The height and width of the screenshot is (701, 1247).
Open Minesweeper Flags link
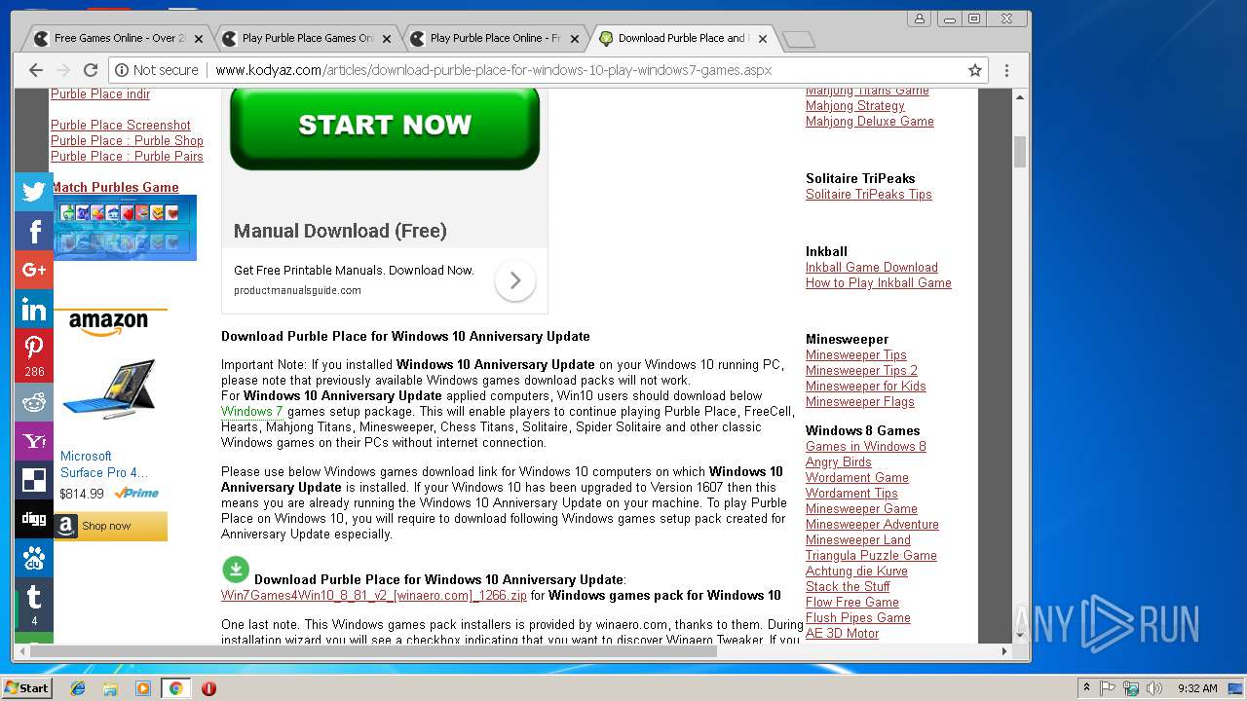[860, 402]
